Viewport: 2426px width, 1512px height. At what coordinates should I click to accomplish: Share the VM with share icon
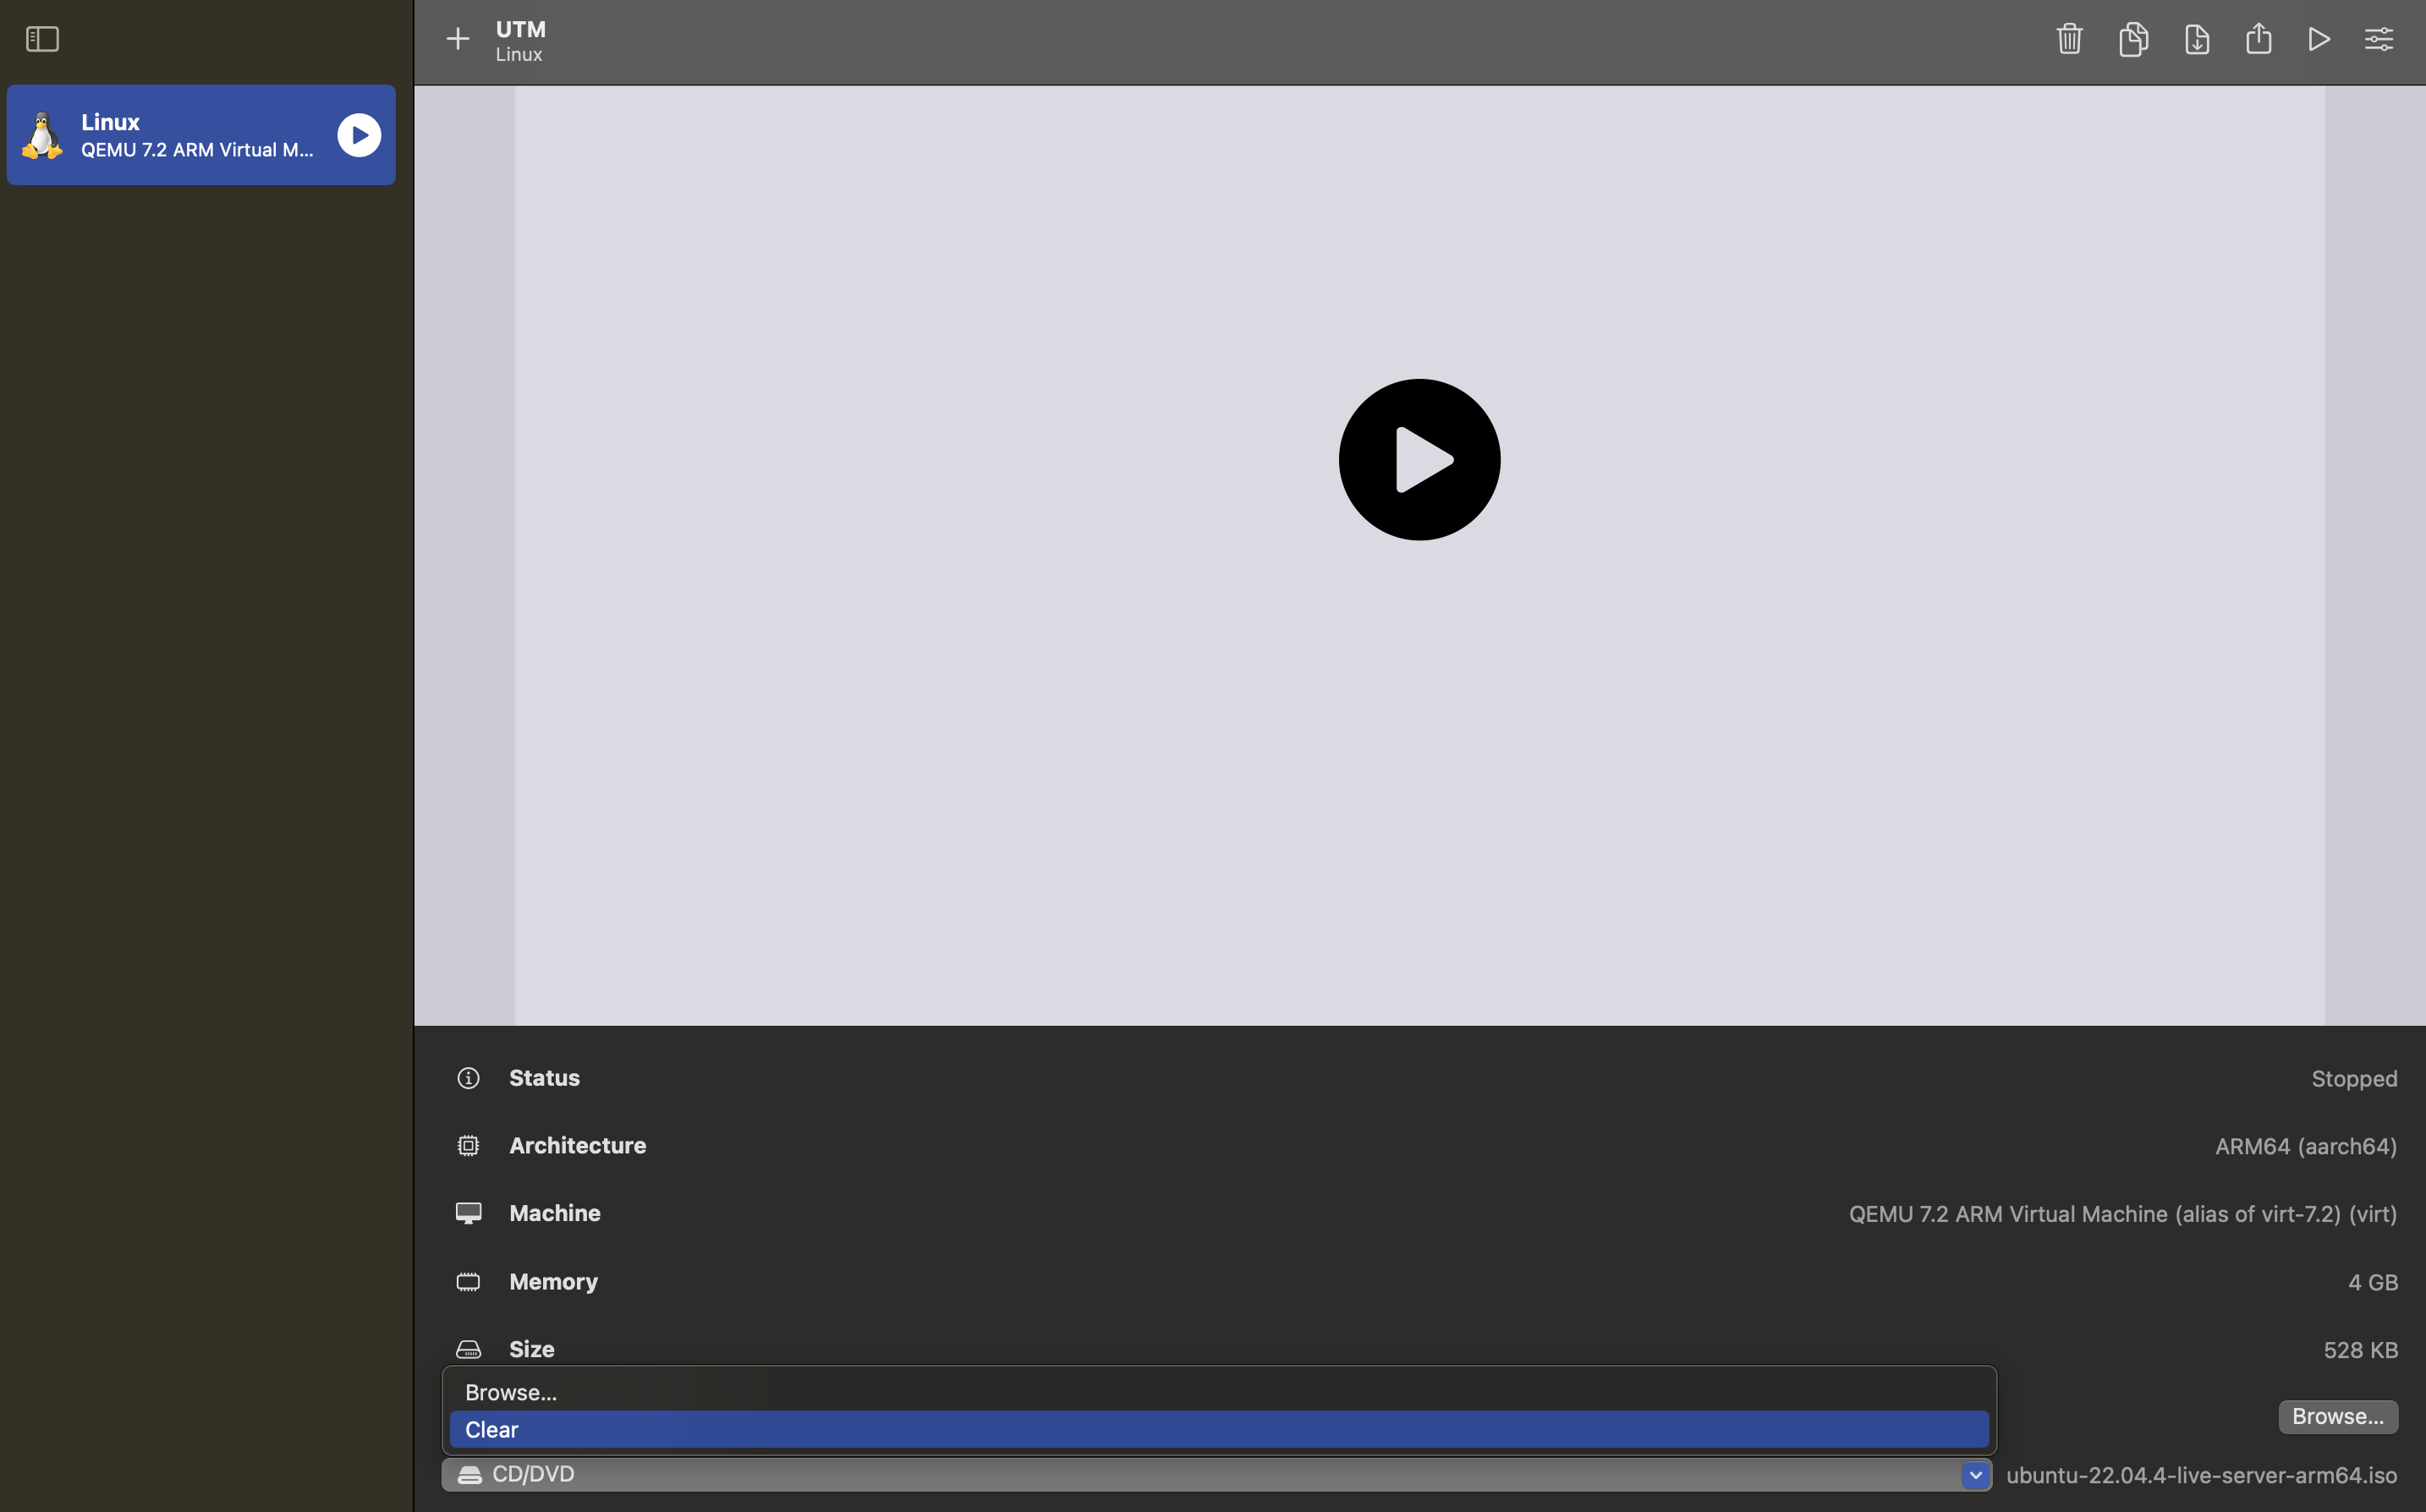click(2259, 39)
